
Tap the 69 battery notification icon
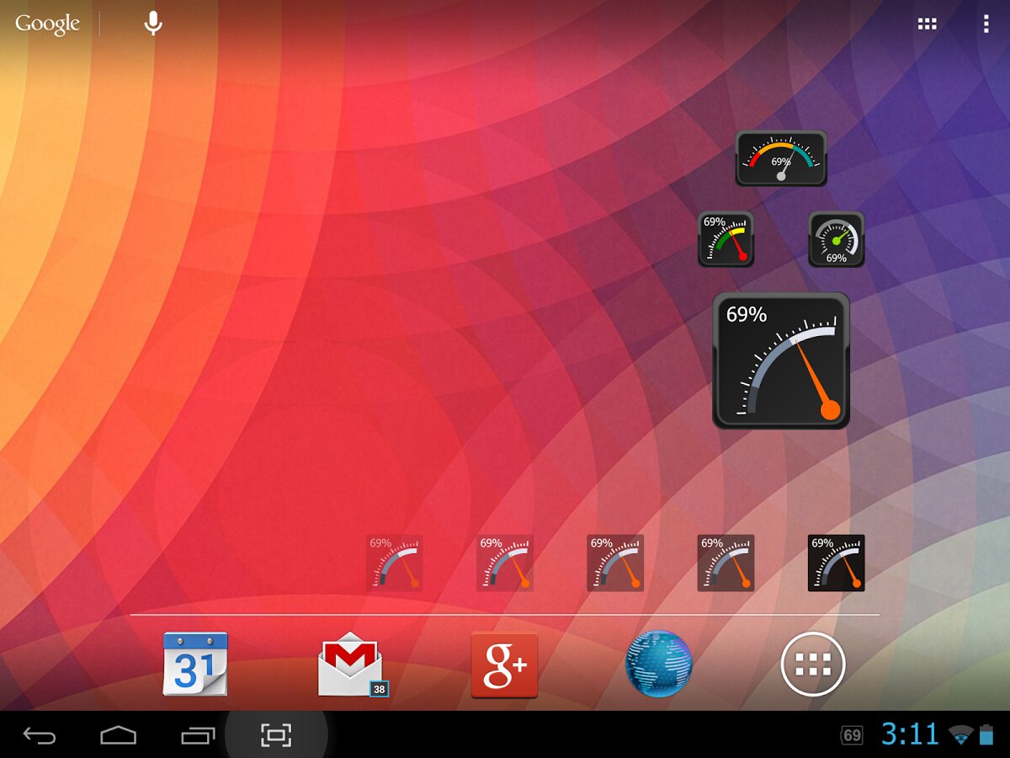tap(852, 735)
